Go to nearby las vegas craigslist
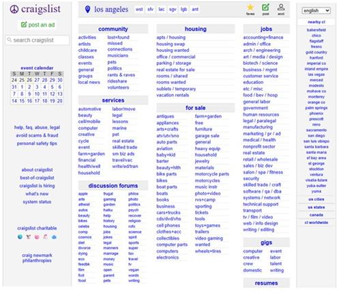The width and height of the screenshot is (341, 293). [x=316, y=74]
